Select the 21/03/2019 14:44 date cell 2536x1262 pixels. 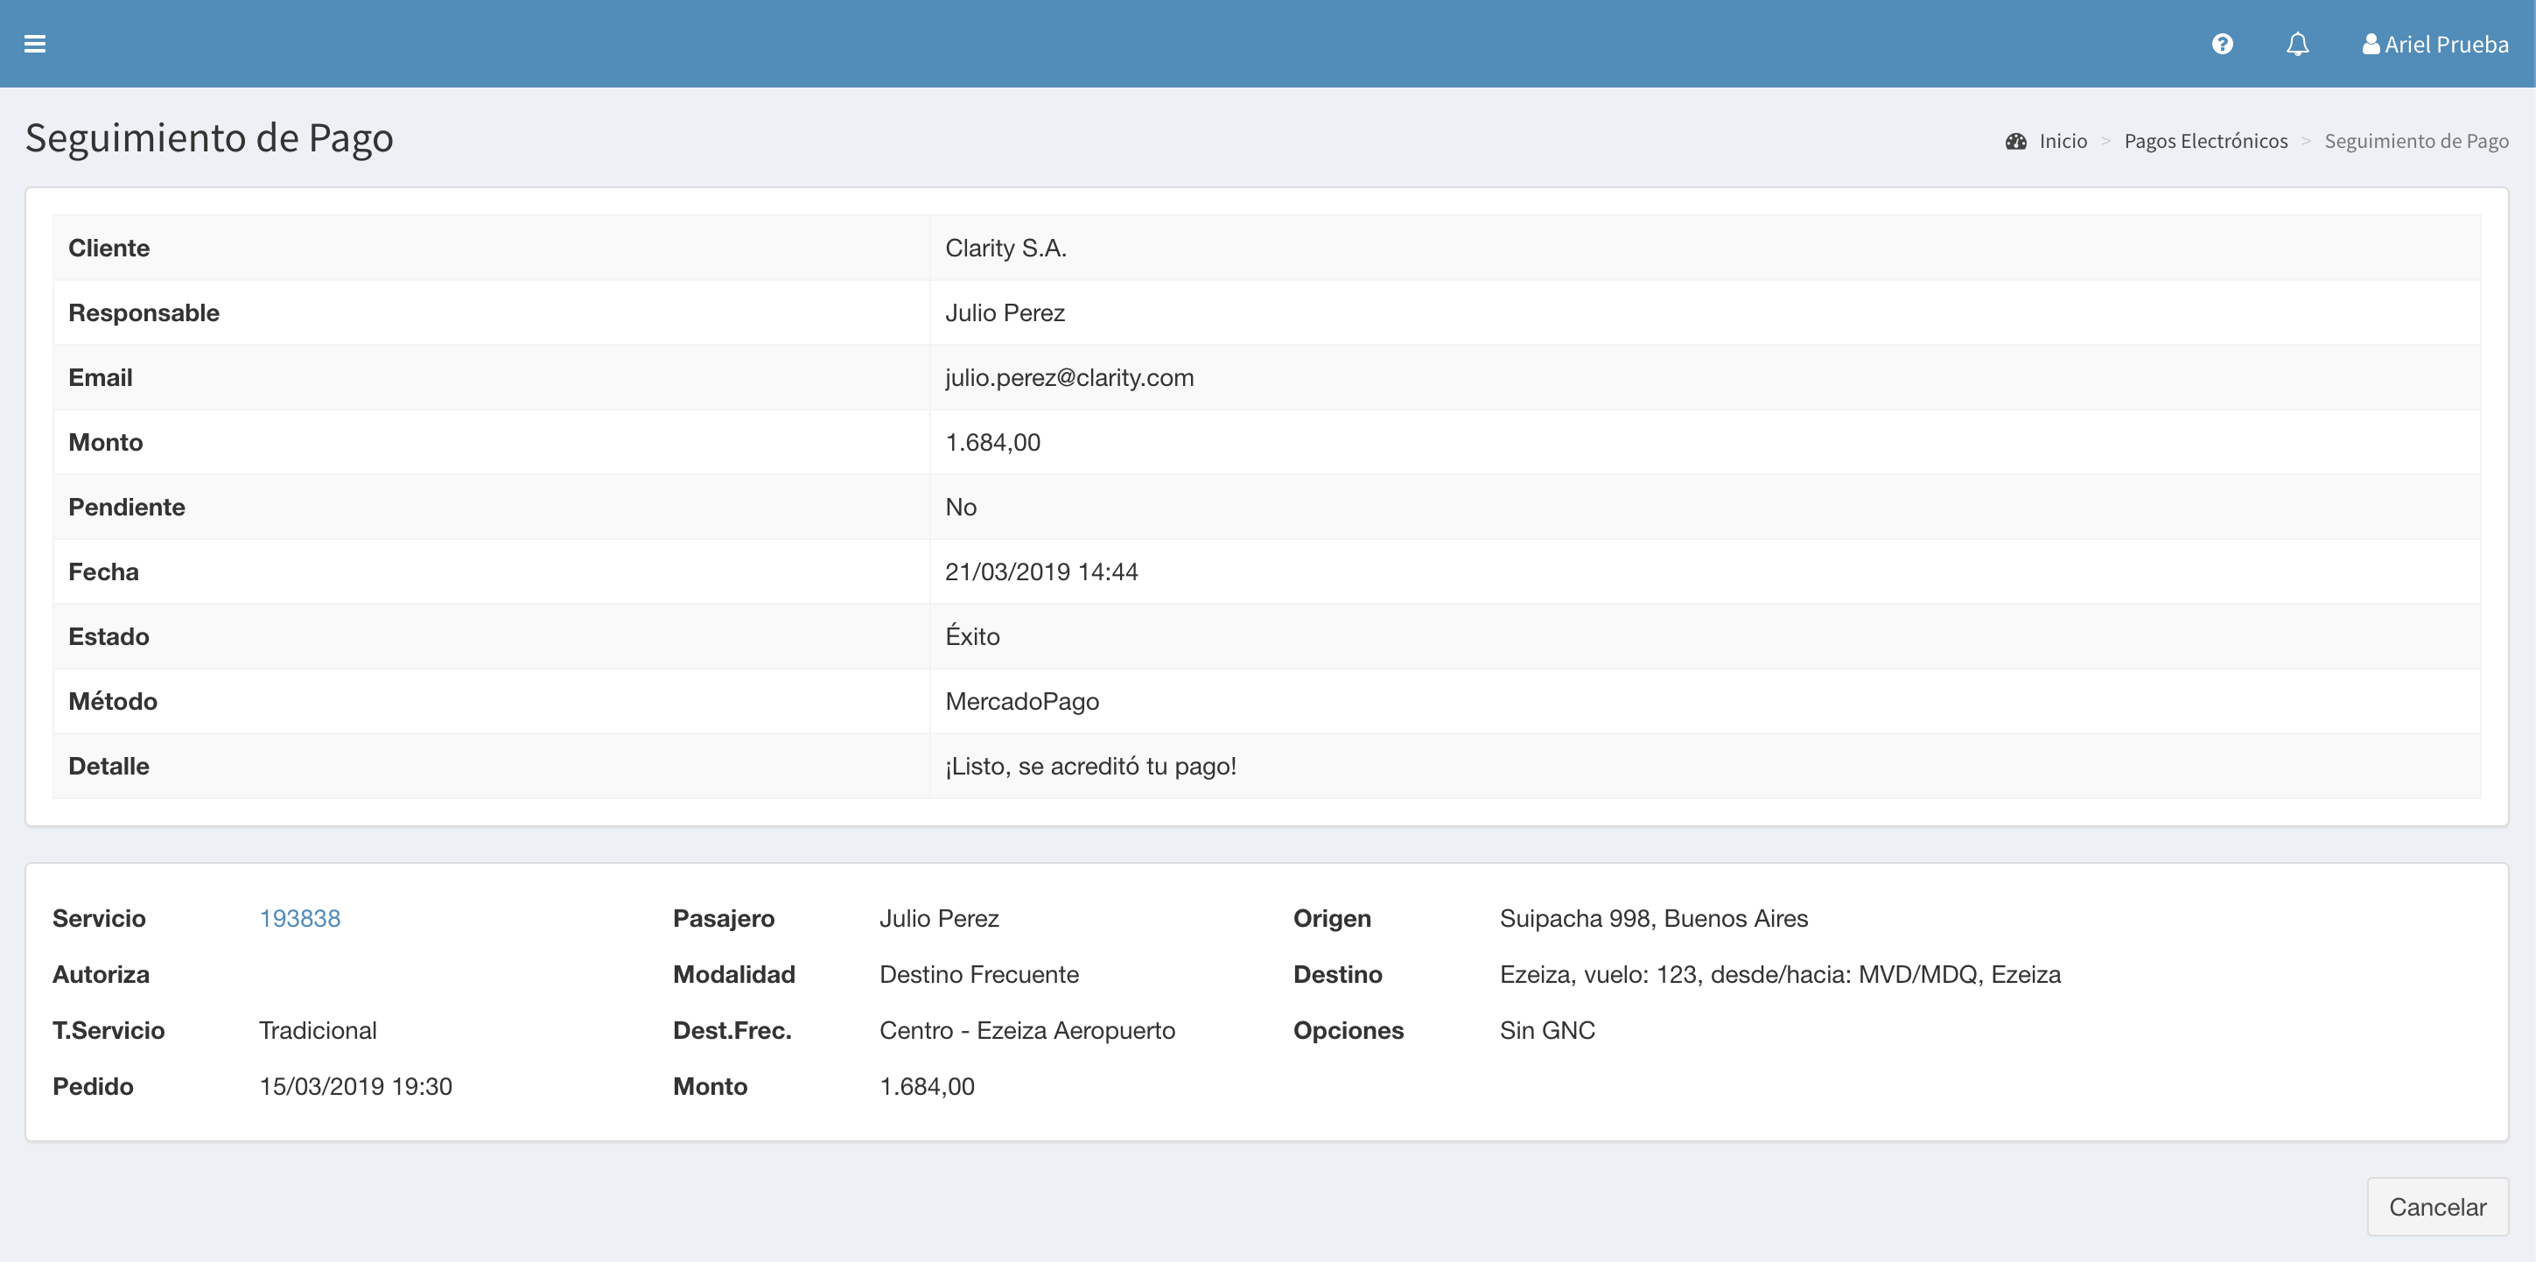coord(1040,572)
